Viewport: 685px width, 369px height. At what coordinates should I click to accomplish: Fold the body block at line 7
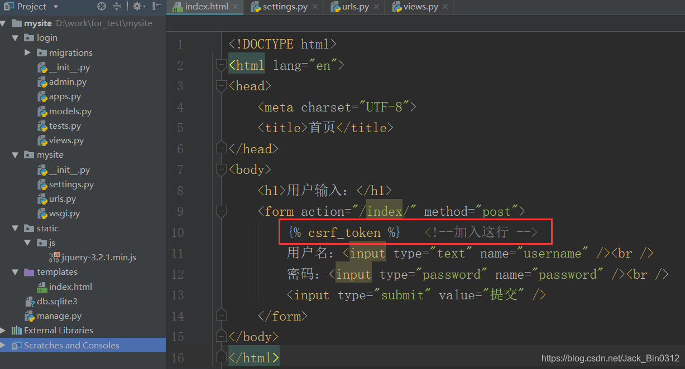point(222,169)
